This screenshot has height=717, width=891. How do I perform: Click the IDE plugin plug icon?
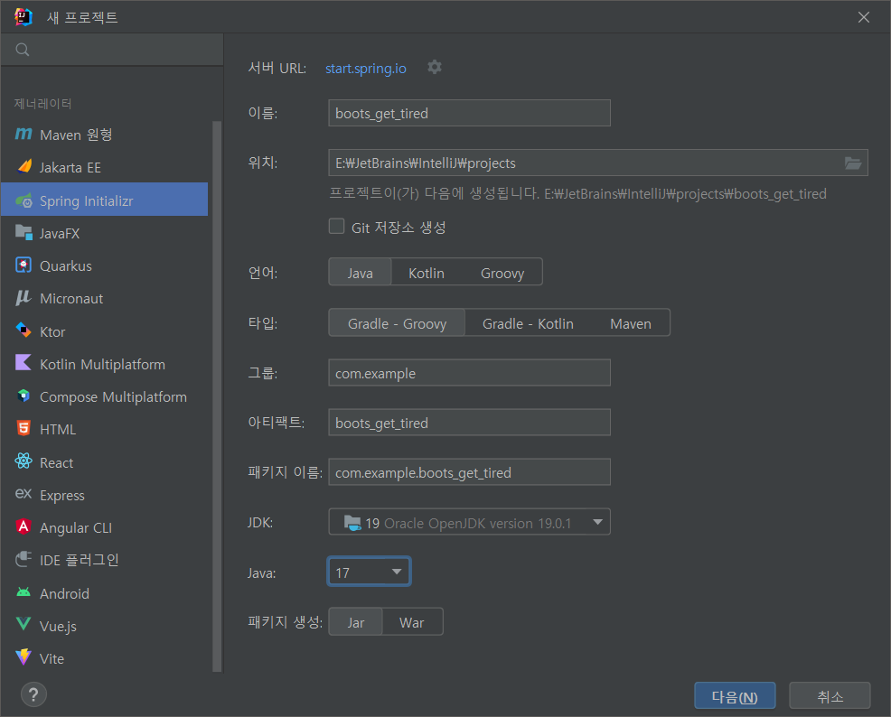pyautogui.click(x=23, y=559)
